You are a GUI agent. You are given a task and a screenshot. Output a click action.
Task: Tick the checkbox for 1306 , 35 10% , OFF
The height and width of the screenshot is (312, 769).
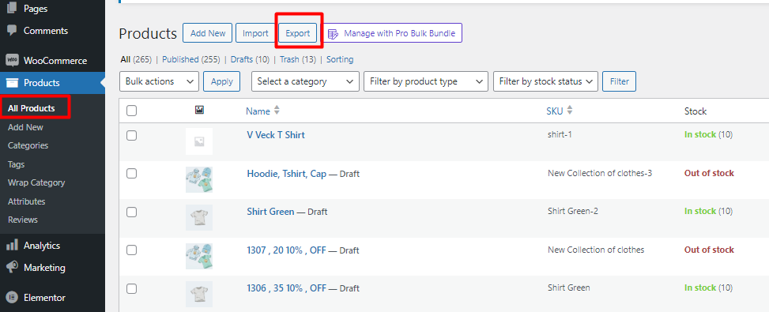[x=131, y=288]
